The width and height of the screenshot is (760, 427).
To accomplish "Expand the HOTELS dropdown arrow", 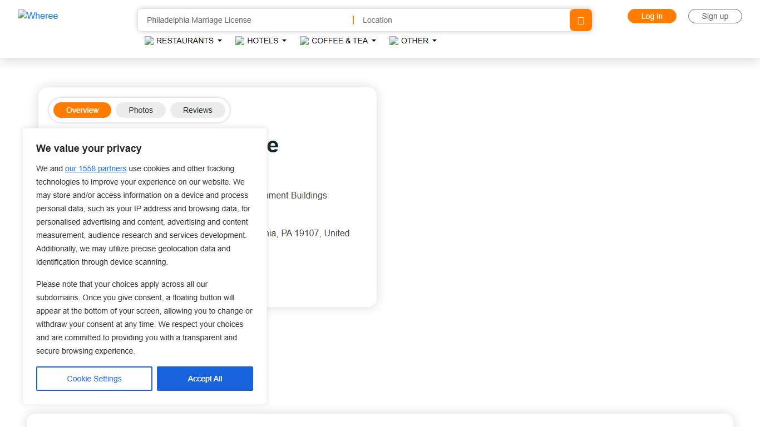I will pos(284,41).
